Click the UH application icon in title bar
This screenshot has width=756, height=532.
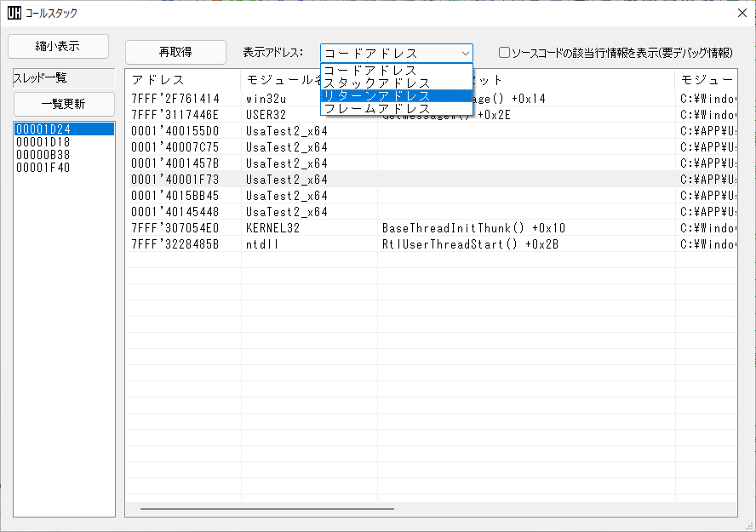click(14, 13)
